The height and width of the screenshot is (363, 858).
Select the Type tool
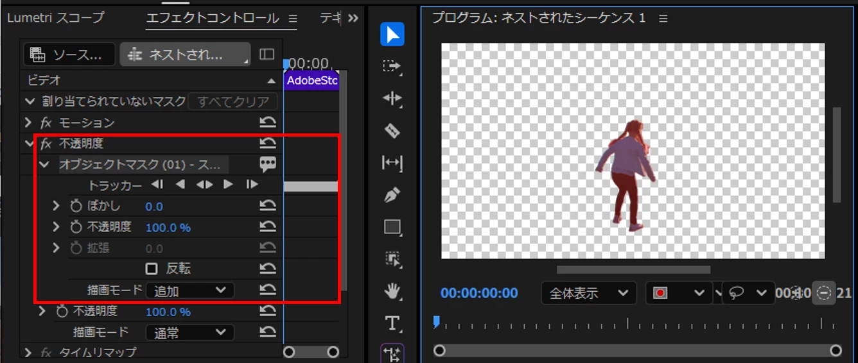392,323
